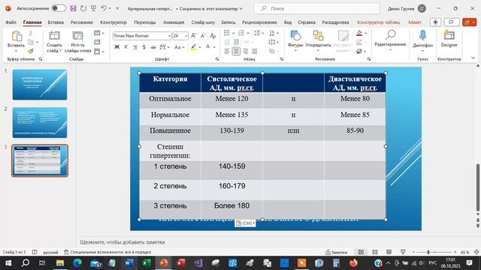Open Editing (Редактирование) search icon
This screenshot has height=270, width=481.
pos(390,35)
